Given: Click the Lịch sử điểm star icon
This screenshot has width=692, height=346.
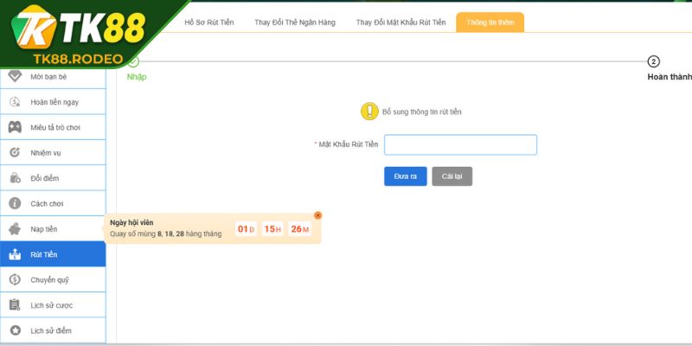Looking at the screenshot, I should click(x=15, y=330).
